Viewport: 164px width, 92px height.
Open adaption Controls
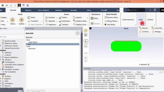pos(145,32)
